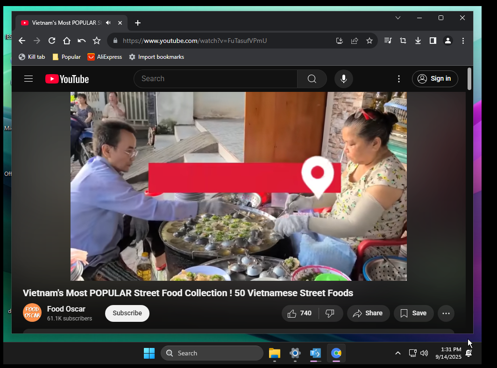Close the Vietnam's Most POPULAR tab
Image resolution: width=497 pixels, height=368 pixels.
point(120,23)
